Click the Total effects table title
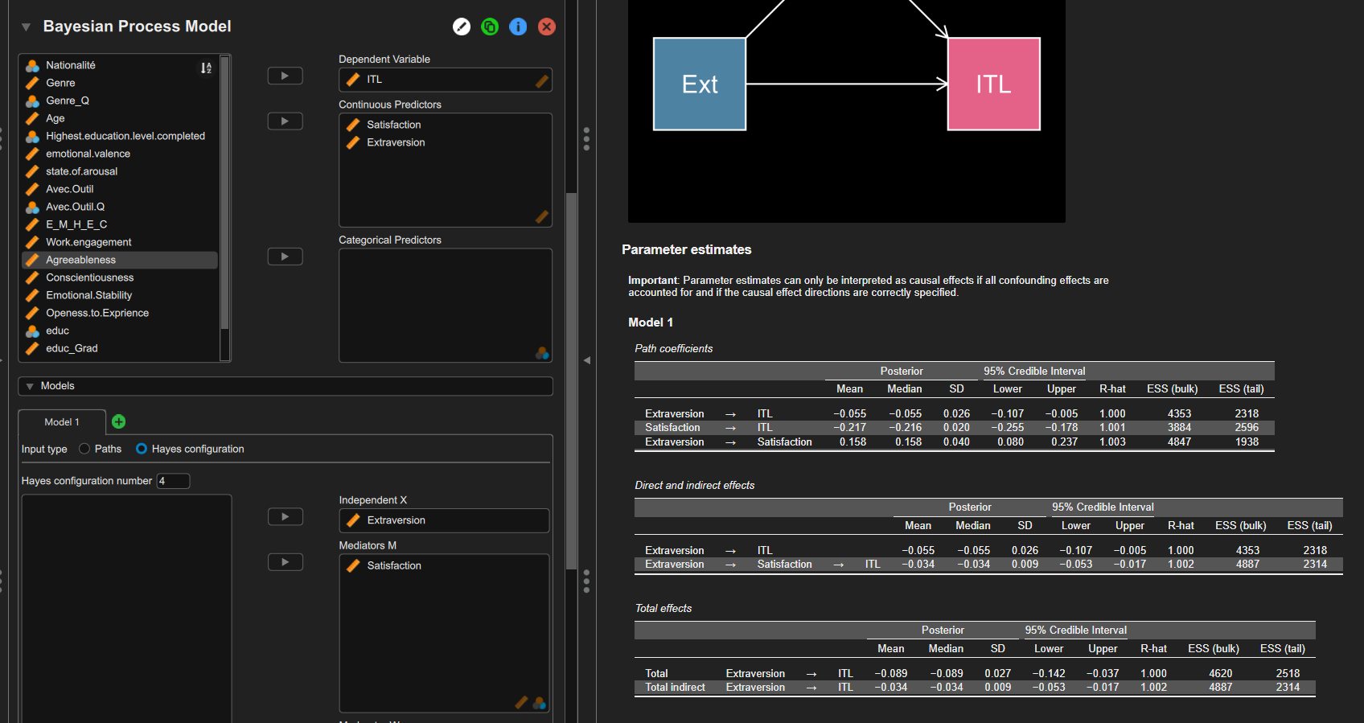The image size is (1364, 723). 664,608
